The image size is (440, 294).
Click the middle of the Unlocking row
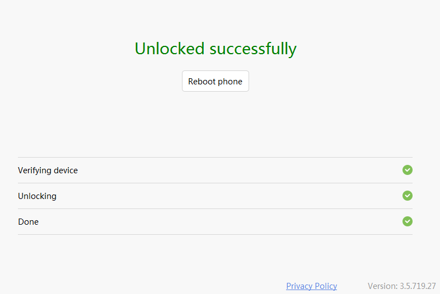click(x=215, y=196)
